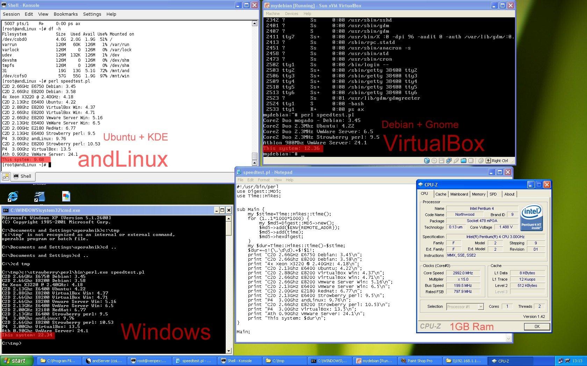Click the VirtualBox CD/DVD status icon
587x366 pixels.
(x=434, y=161)
